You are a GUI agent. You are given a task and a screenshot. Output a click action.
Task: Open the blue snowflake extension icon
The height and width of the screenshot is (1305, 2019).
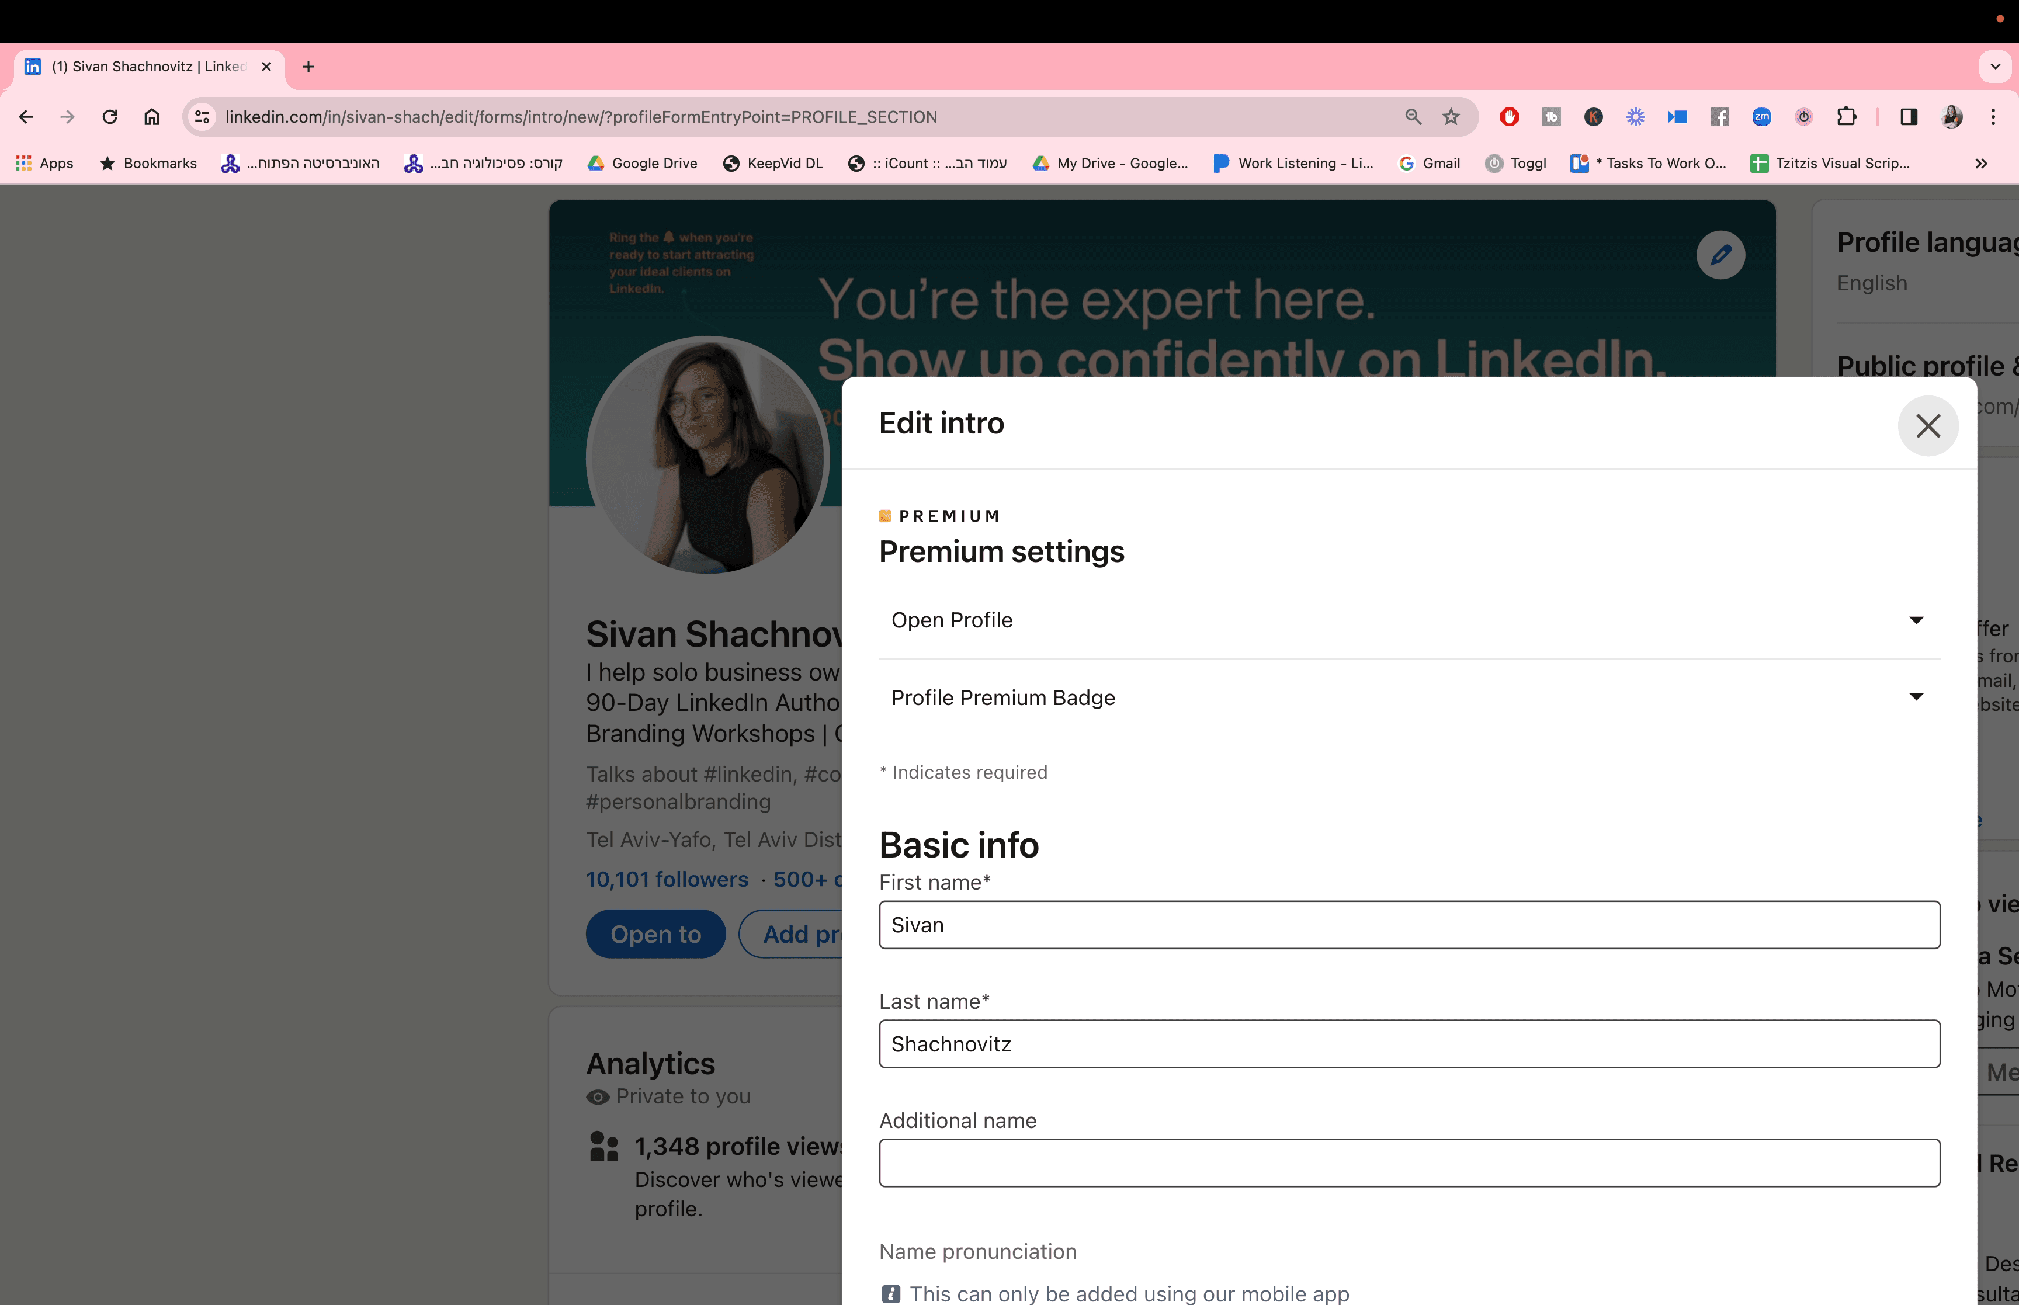coord(1635,117)
